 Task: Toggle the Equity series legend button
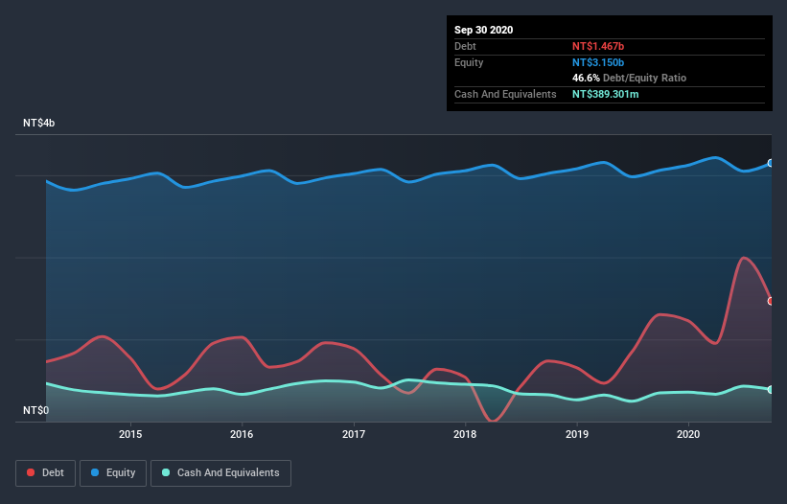[x=113, y=473]
